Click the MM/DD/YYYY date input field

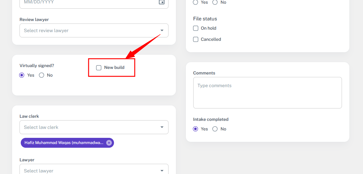(x=94, y=3)
